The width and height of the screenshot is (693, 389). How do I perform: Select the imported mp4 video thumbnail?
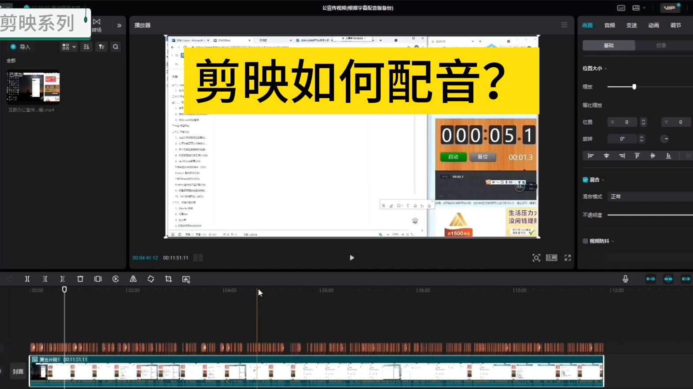34,87
